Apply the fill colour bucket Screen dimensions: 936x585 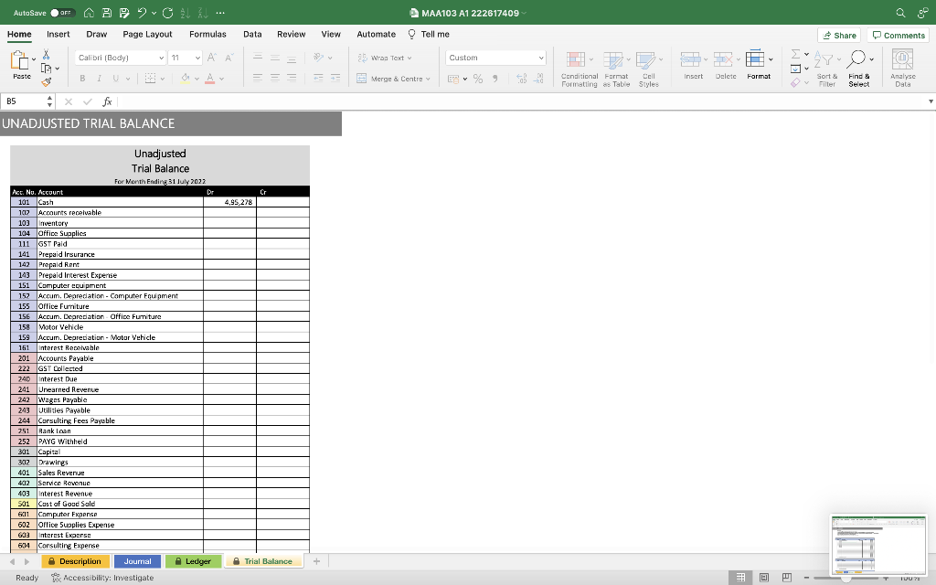click(185, 79)
